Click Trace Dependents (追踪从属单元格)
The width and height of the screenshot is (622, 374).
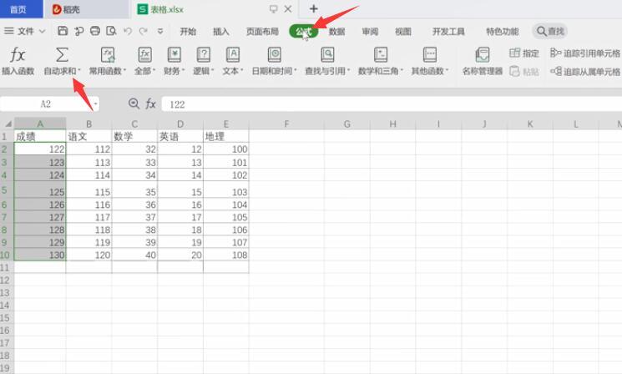click(585, 72)
